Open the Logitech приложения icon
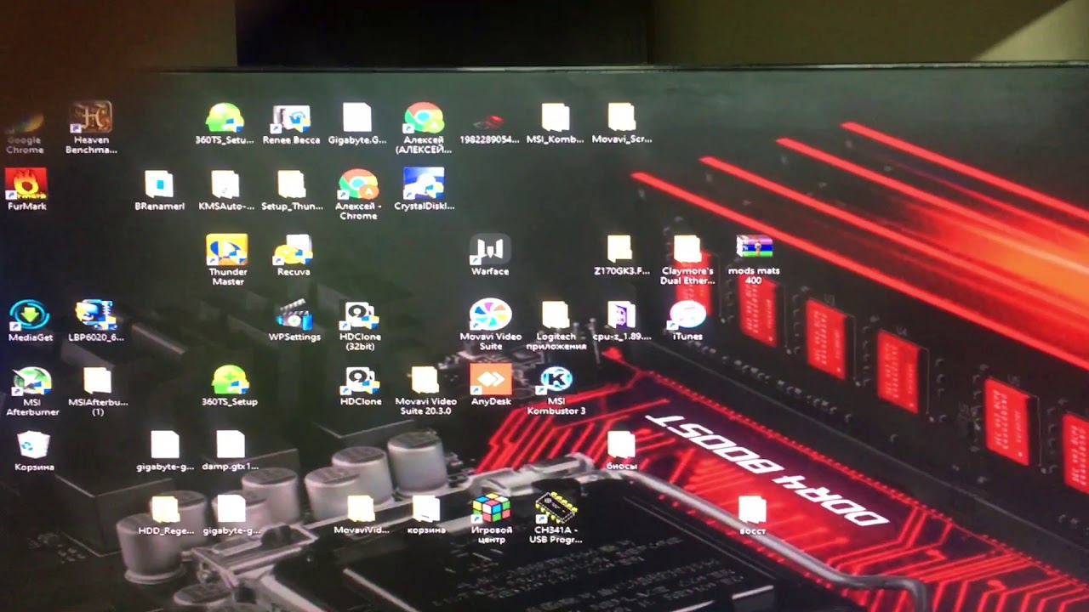The height and width of the screenshot is (612, 1089). click(x=556, y=326)
